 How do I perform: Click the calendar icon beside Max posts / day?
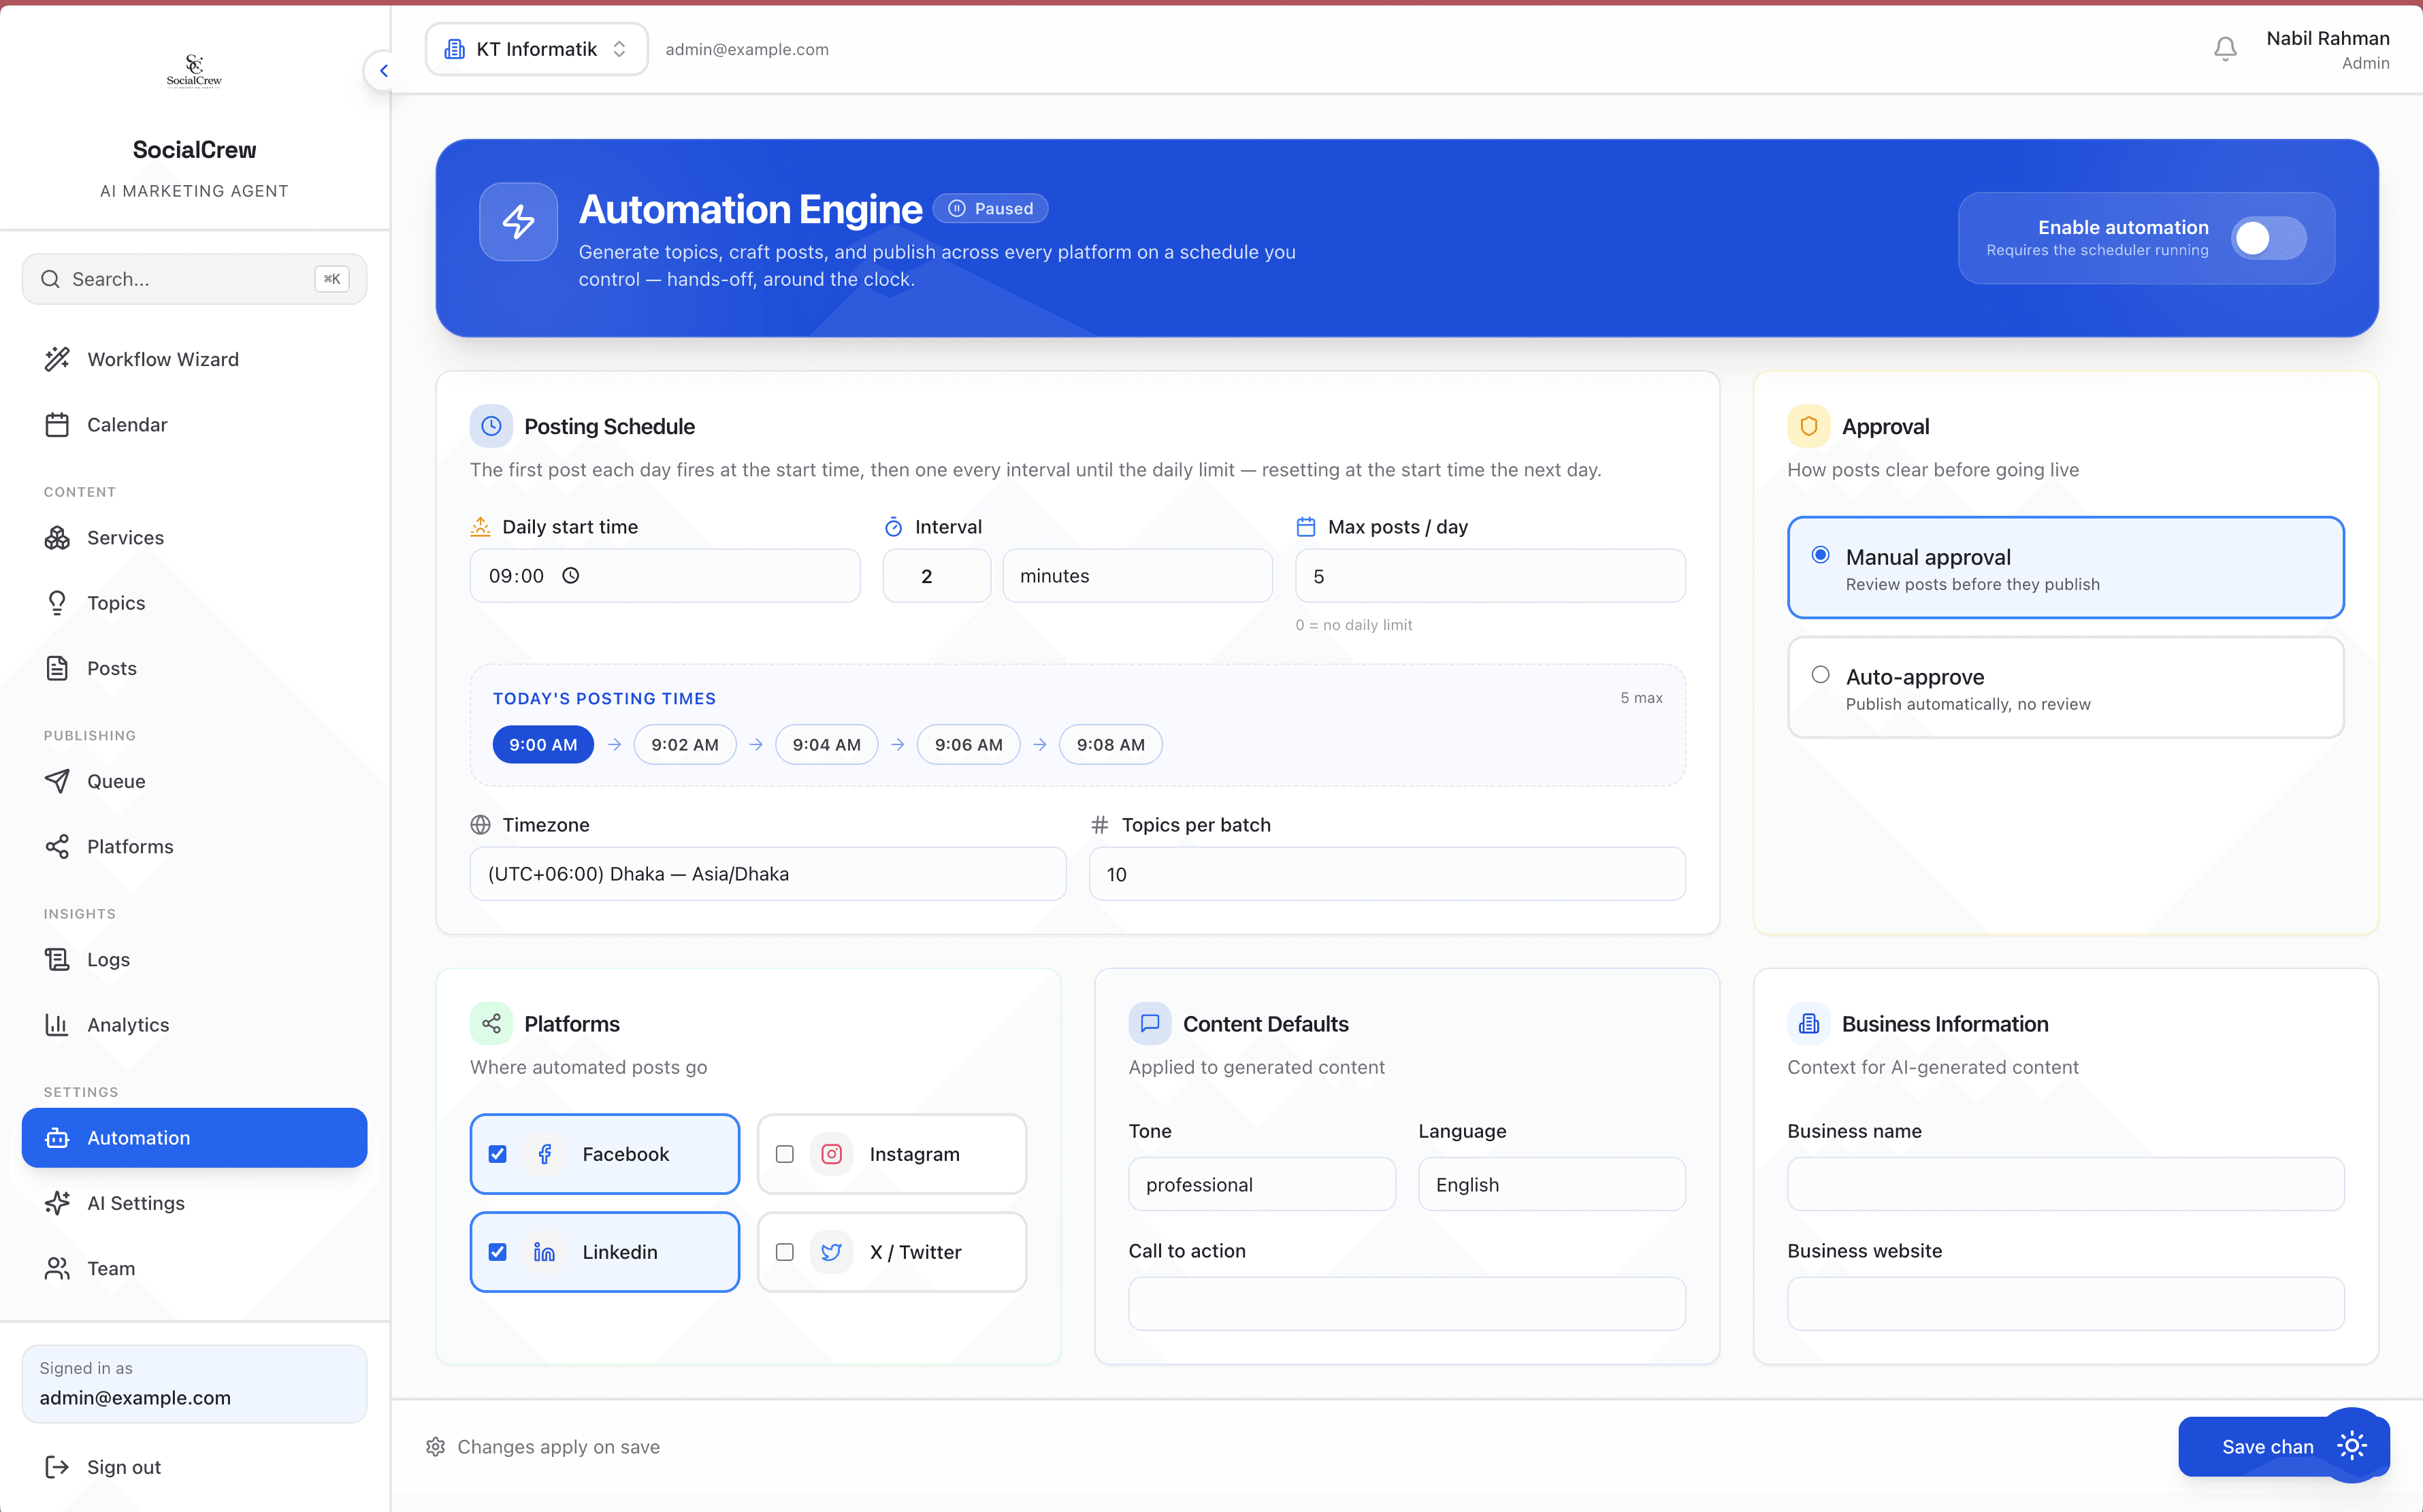tap(1305, 527)
